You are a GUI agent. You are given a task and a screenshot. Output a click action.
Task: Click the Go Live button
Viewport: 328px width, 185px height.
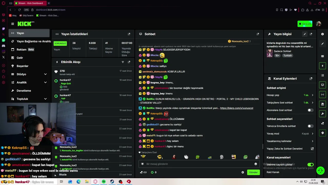point(305,24)
